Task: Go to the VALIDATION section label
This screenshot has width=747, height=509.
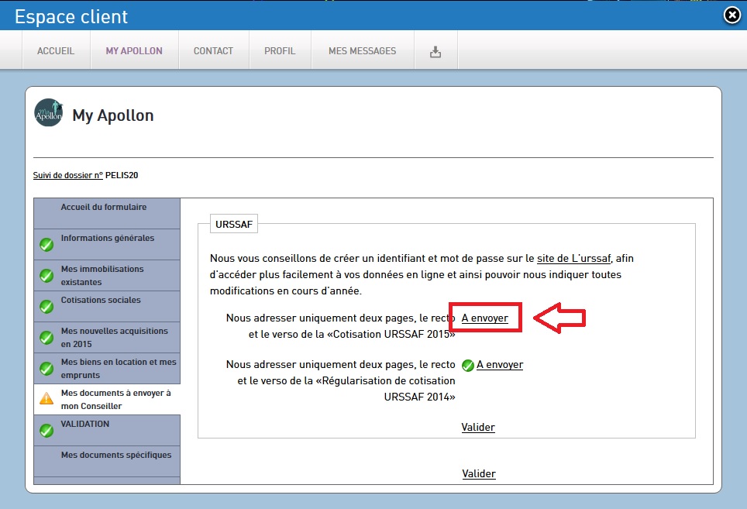Action: click(84, 424)
